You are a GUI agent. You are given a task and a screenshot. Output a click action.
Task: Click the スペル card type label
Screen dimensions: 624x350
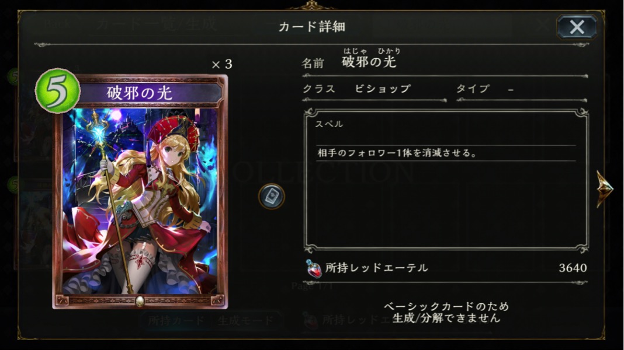[329, 124]
